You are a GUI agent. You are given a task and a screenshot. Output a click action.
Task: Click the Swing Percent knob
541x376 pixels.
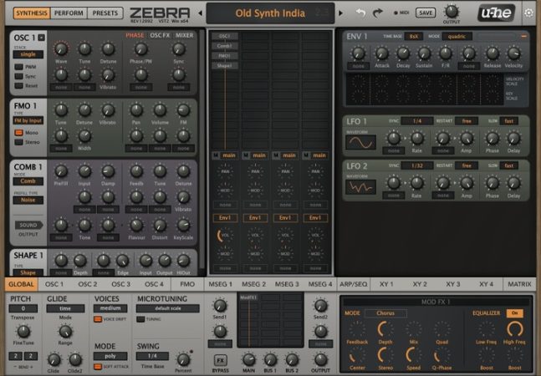point(183,359)
